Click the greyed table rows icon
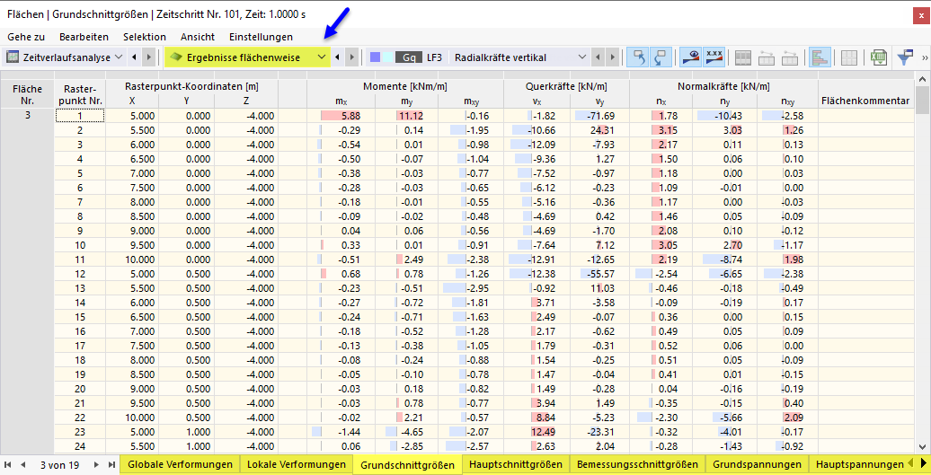Image resolution: width=931 pixels, height=475 pixels. [x=743, y=57]
